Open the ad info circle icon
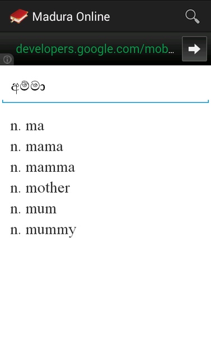 (7, 60)
